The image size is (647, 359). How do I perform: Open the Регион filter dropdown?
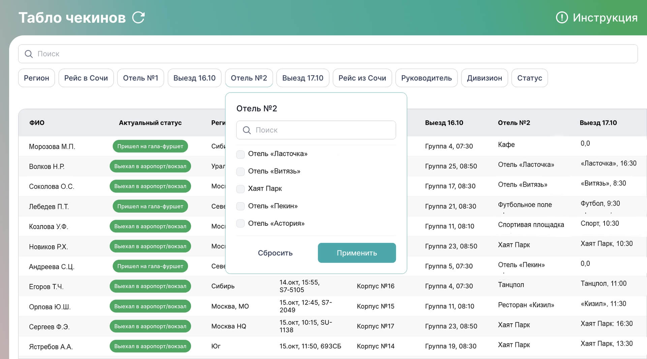click(x=36, y=78)
